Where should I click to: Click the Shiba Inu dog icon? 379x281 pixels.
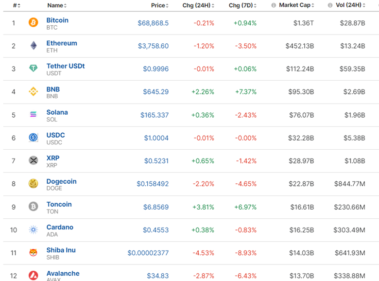click(34, 252)
